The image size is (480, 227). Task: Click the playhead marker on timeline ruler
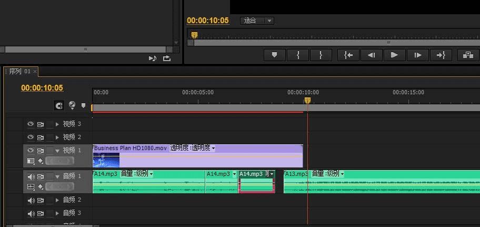[x=307, y=101]
